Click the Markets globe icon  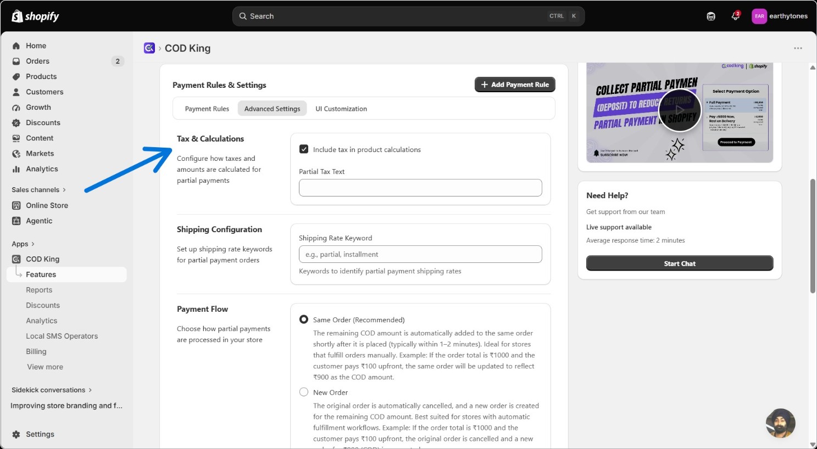[x=16, y=153]
